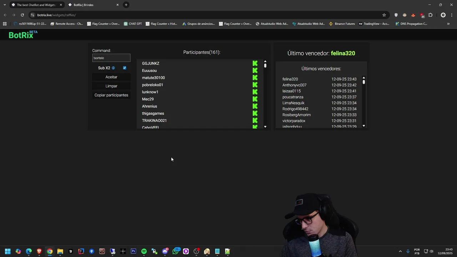This screenshot has height=257, width=457.
Task: Open the Chrome three-dot menu
Action: [x=452, y=15]
